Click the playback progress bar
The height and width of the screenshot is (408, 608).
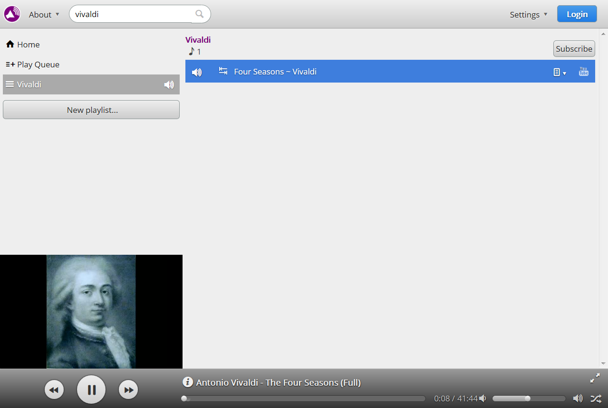point(303,399)
